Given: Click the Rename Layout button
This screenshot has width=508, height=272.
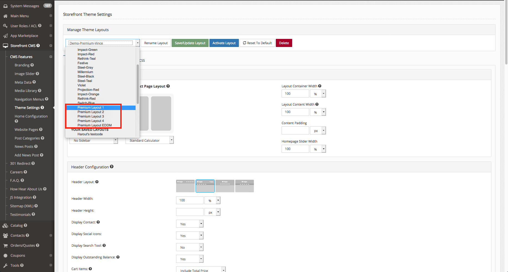Looking at the screenshot, I should coord(156,43).
